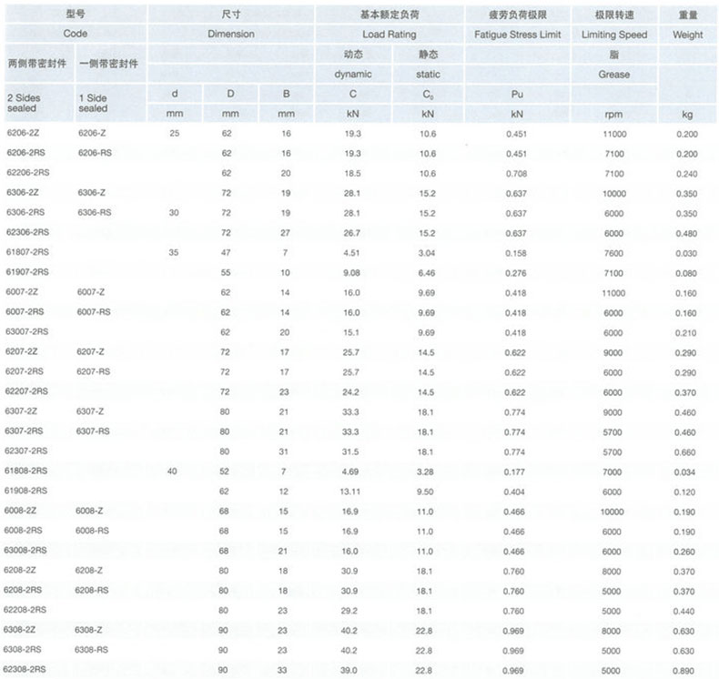The image size is (719, 679).
Task: Click the 0.890 weight value
Action: tap(687, 669)
